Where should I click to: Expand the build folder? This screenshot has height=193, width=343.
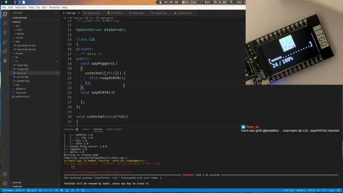click(35, 30)
